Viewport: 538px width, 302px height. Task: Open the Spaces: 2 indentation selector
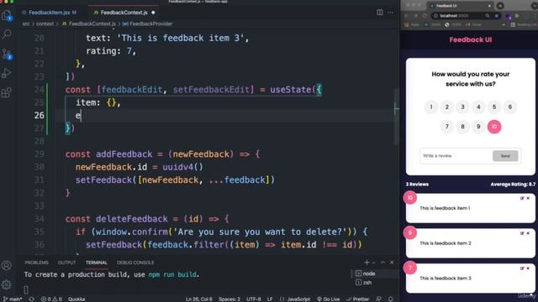coord(229,299)
